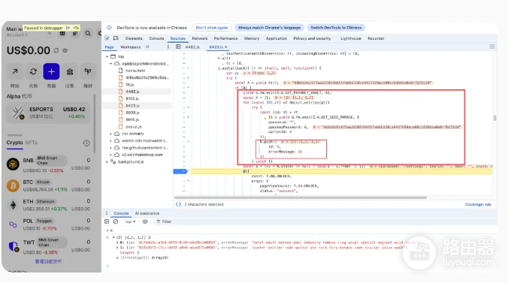Open the Application panel
508x283 pixels.
[277, 38]
